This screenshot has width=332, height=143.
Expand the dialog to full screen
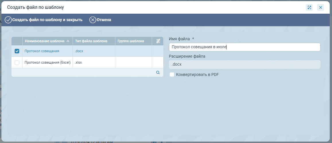tap(309, 7)
